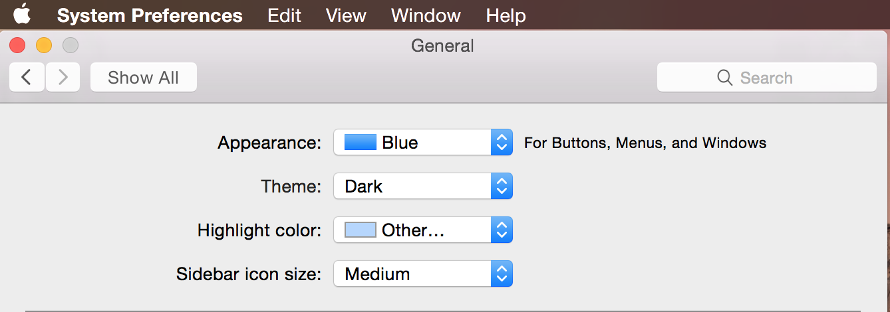Open the Theme dropdown showing Dark
This screenshot has width=890, height=312.
[x=412, y=186]
